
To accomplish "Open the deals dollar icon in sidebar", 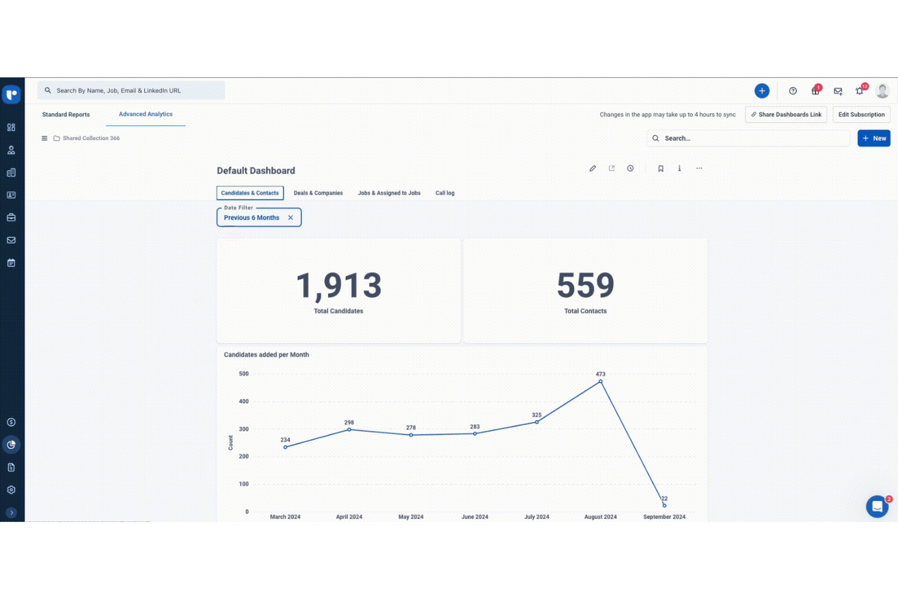I will pyautogui.click(x=11, y=422).
